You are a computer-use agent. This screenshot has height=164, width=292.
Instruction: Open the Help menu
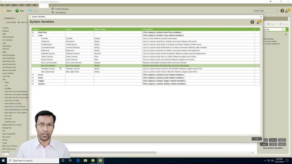click(35, 5)
